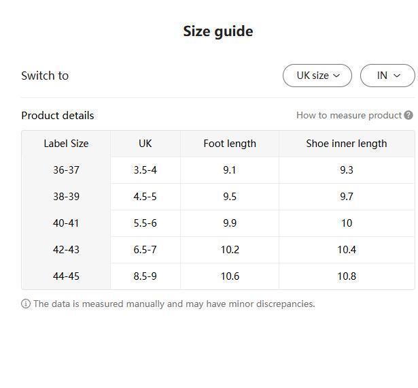418x388 pixels.
Task: Click the 10.2 foot length cell
Action: [230, 250]
